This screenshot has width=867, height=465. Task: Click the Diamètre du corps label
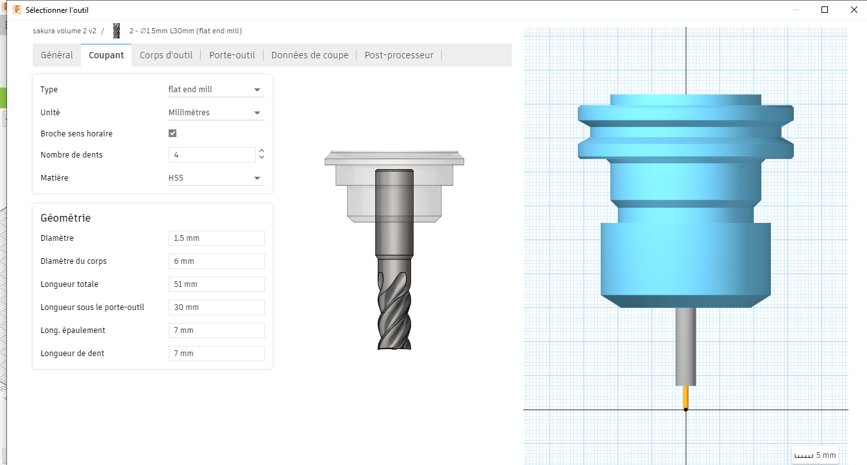coord(74,261)
